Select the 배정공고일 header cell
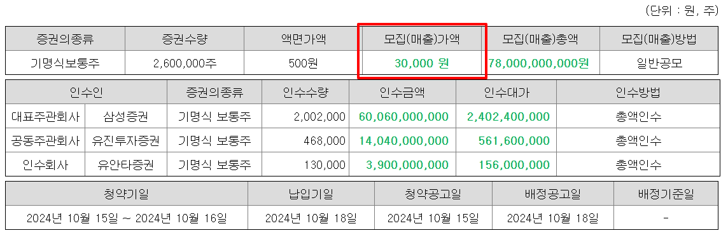The image size is (728, 233). click(x=552, y=194)
